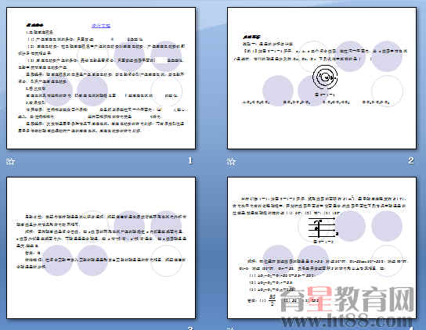Screen dimensions: 426x330
Task: Select the slide 4 thumbnail
Action: (x=322, y=248)
